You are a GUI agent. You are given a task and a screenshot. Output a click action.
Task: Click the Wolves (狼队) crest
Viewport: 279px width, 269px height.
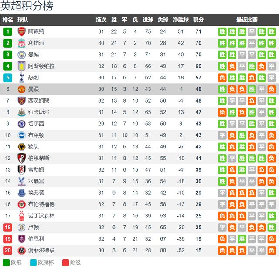click(21, 147)
